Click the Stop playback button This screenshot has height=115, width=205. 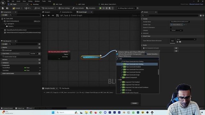pos(107,8)
